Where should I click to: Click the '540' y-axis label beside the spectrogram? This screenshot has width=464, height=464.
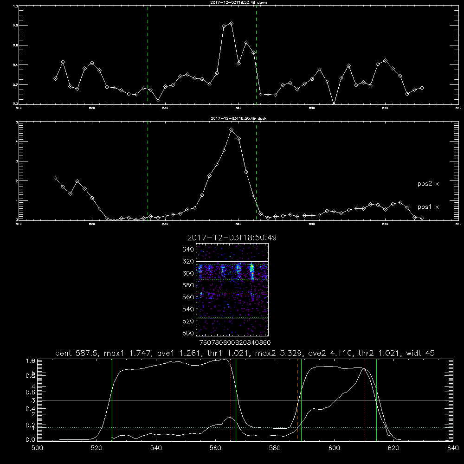click(x=188, y=309)
